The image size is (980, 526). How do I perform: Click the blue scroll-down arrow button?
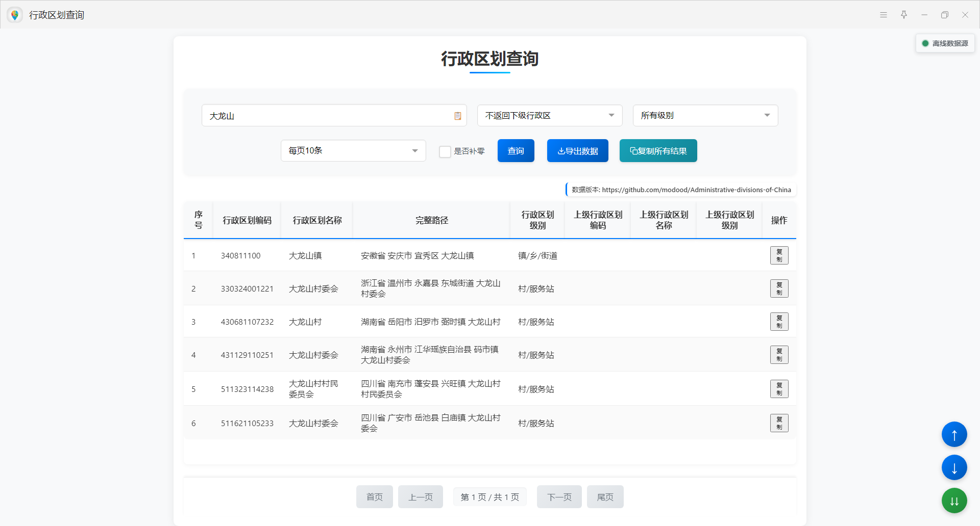tap(954, 467)
